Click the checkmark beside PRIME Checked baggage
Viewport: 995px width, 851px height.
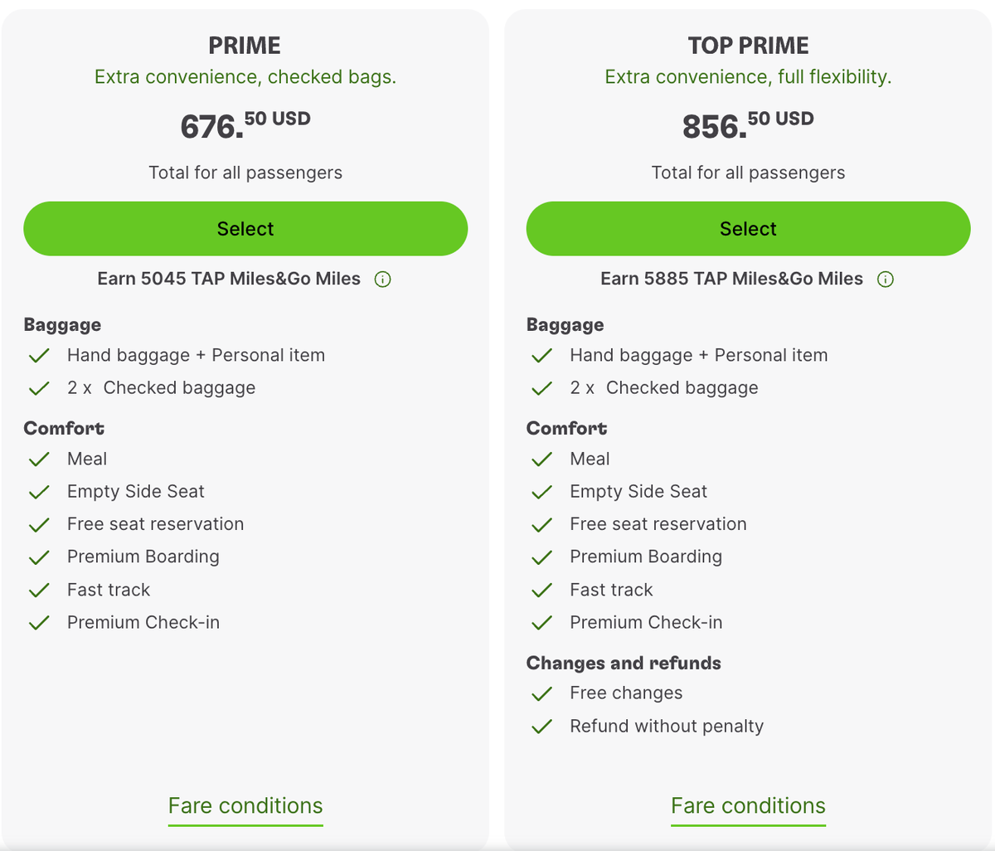tap(39, 388)
